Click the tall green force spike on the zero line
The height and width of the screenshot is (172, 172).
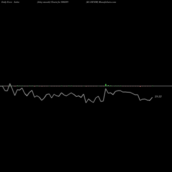106,85
